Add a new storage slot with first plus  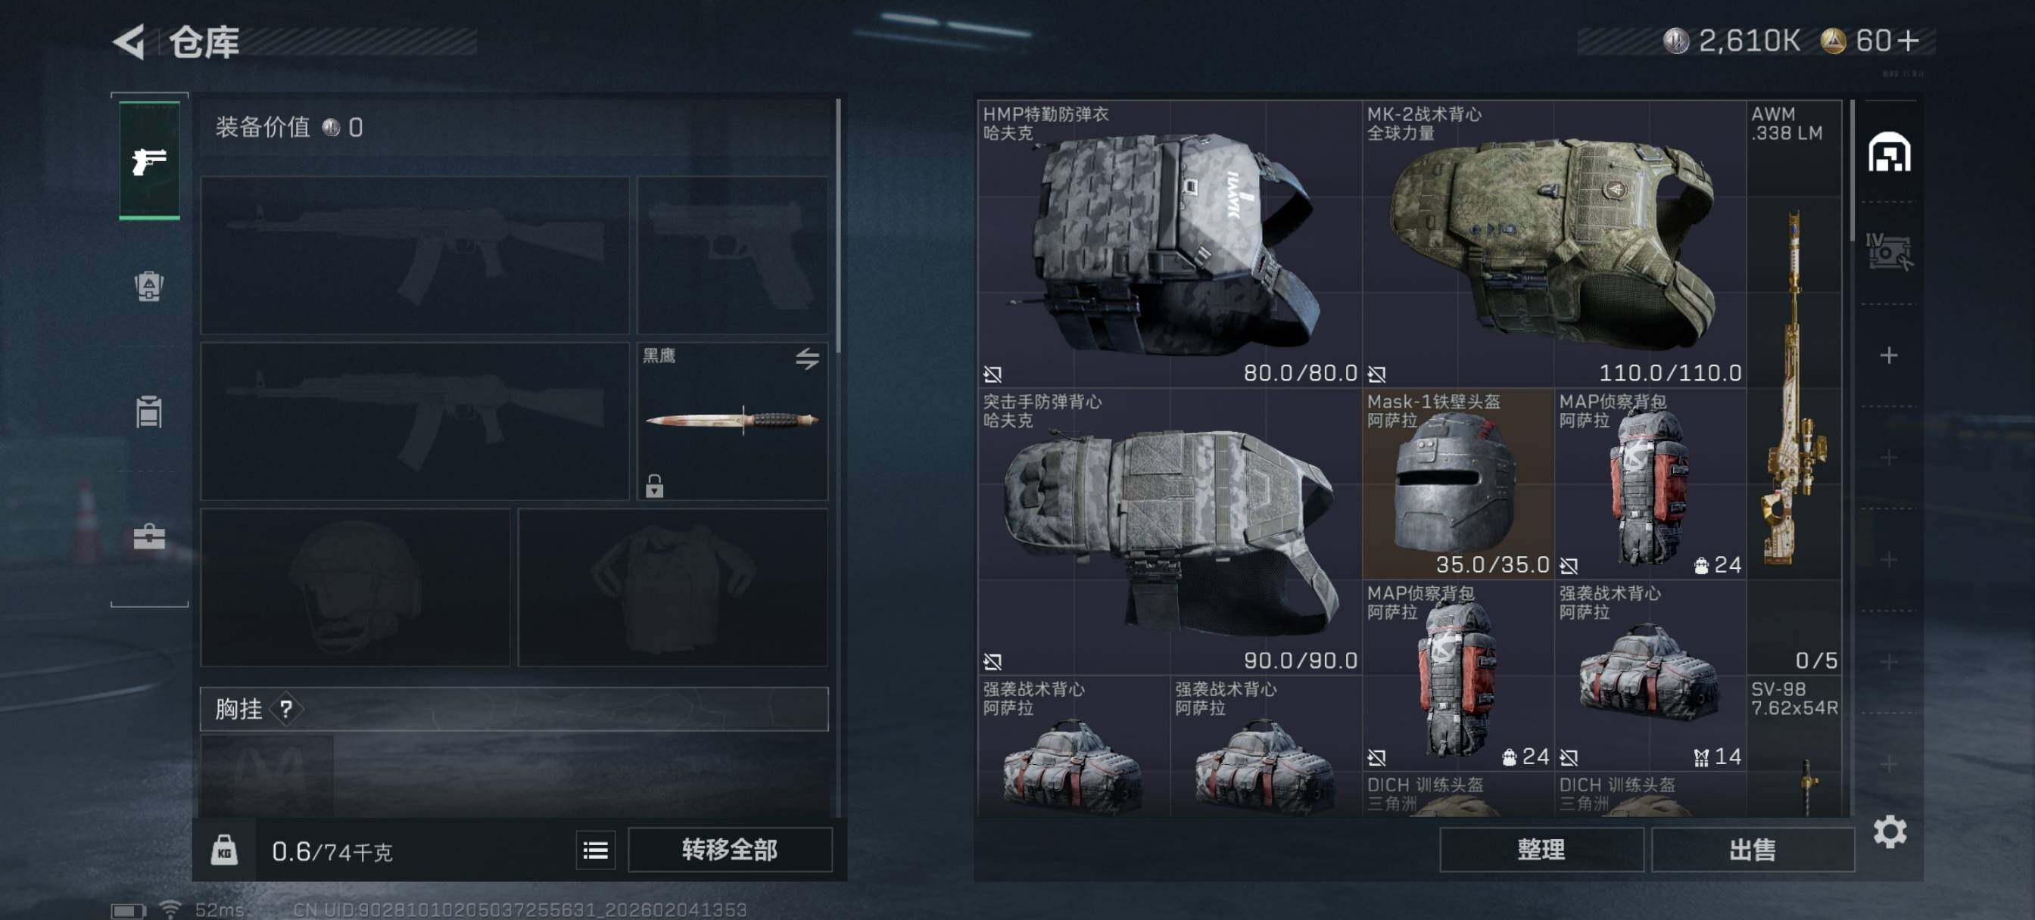click(1889, 356)
